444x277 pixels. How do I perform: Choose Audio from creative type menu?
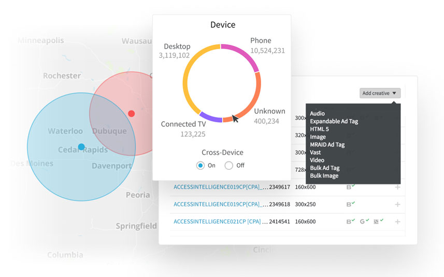coord(317,113)
